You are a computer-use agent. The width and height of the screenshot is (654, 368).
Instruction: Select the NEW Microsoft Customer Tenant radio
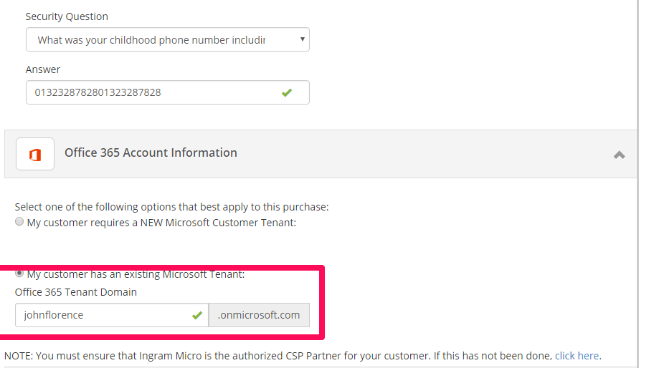(x=19, y=222)
